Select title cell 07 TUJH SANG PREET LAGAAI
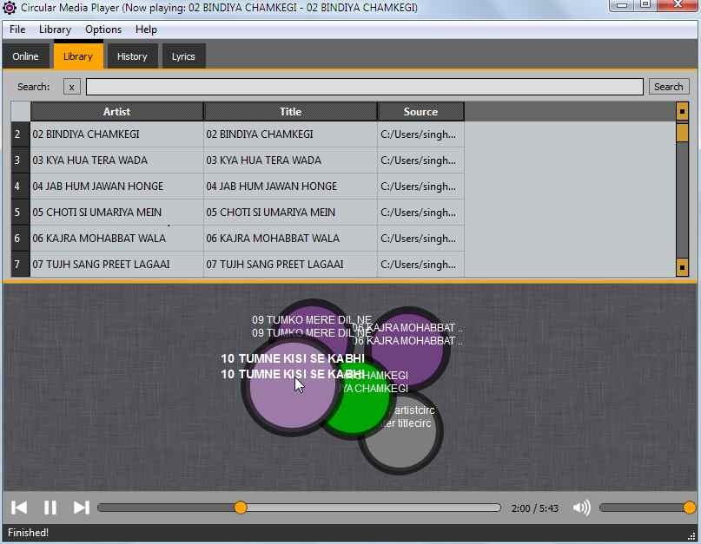701x544 pixels. (x=290, y=265)
